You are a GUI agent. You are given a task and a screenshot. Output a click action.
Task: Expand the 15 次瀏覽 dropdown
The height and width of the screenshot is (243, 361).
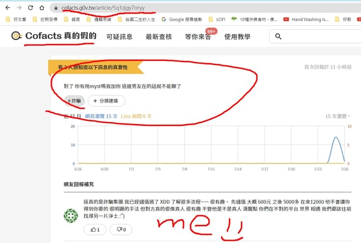pyautogui.click(x=338, y=116)
